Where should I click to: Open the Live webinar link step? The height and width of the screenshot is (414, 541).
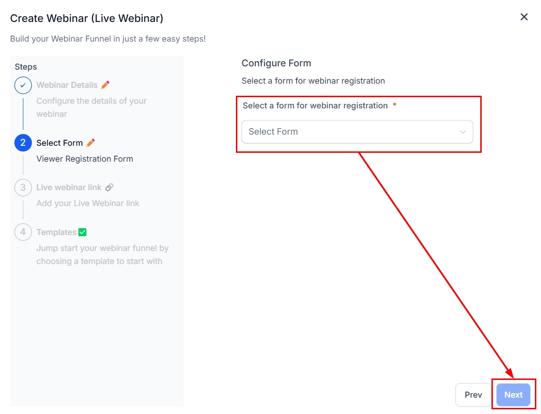click(x=69, y=187)
